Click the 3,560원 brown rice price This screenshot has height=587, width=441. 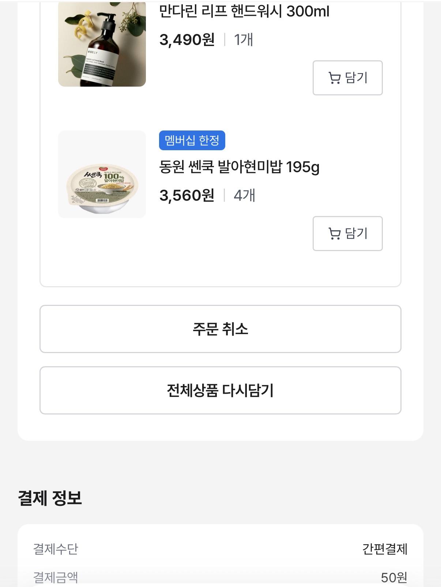[187, 195]
